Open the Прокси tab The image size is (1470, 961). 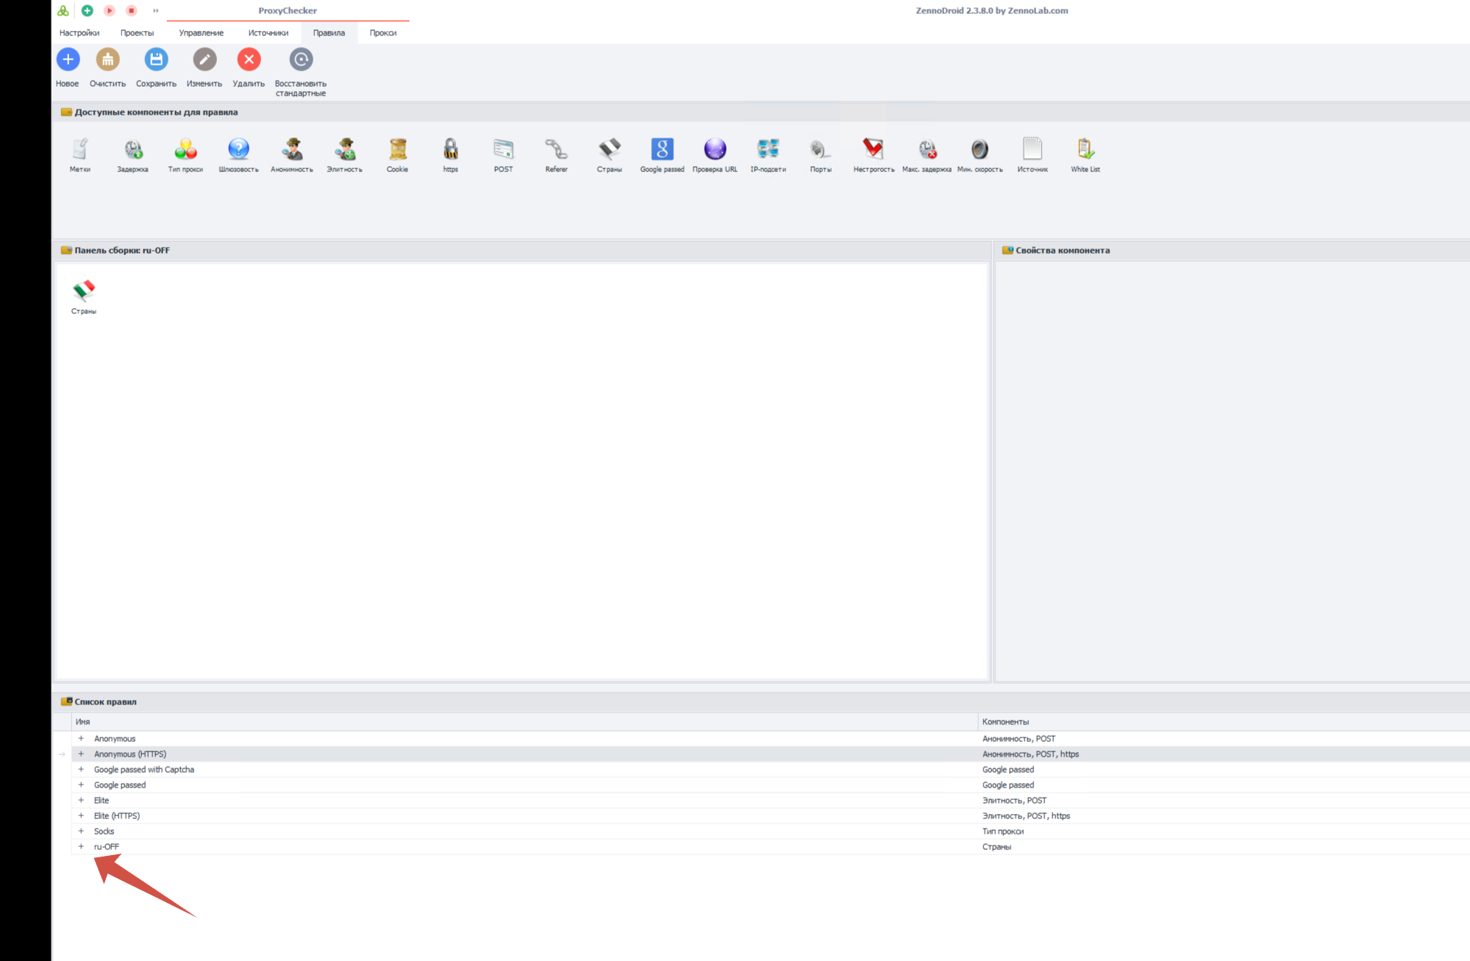(x=383, y=33)
